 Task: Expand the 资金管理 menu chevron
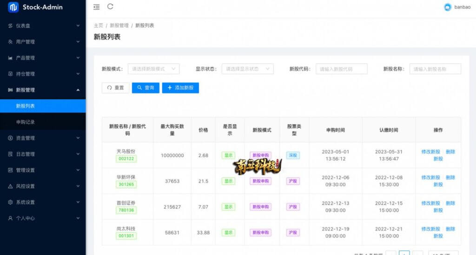[x=78, y=138]
